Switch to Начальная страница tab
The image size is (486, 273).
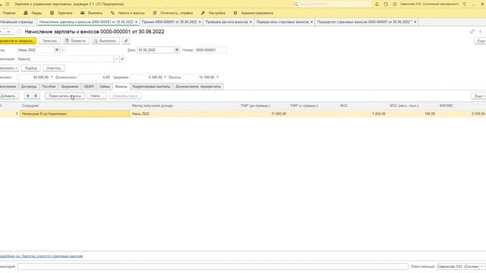coord(17,22)
